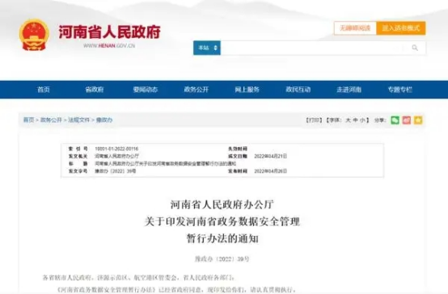448x294 pixels.
Task: Select 政务公开 in the navigation bar
Action: click(196, 90)
